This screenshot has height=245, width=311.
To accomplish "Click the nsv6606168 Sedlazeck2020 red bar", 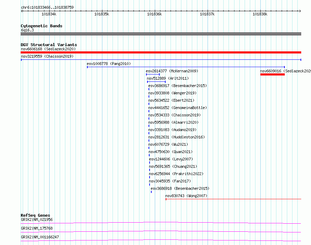I will pos(161,52).
